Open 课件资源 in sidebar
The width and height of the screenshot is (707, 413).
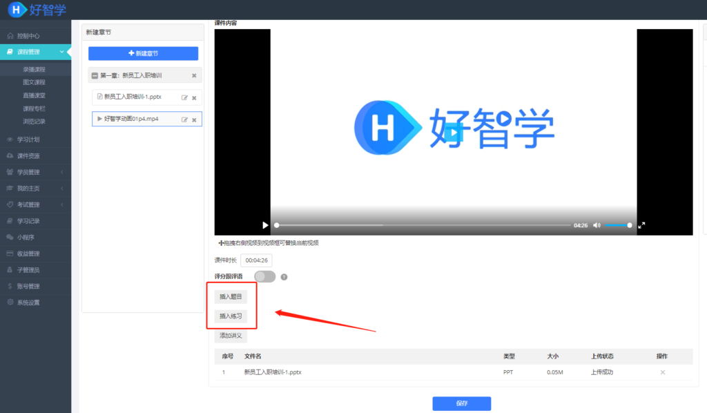click(28, 155)
